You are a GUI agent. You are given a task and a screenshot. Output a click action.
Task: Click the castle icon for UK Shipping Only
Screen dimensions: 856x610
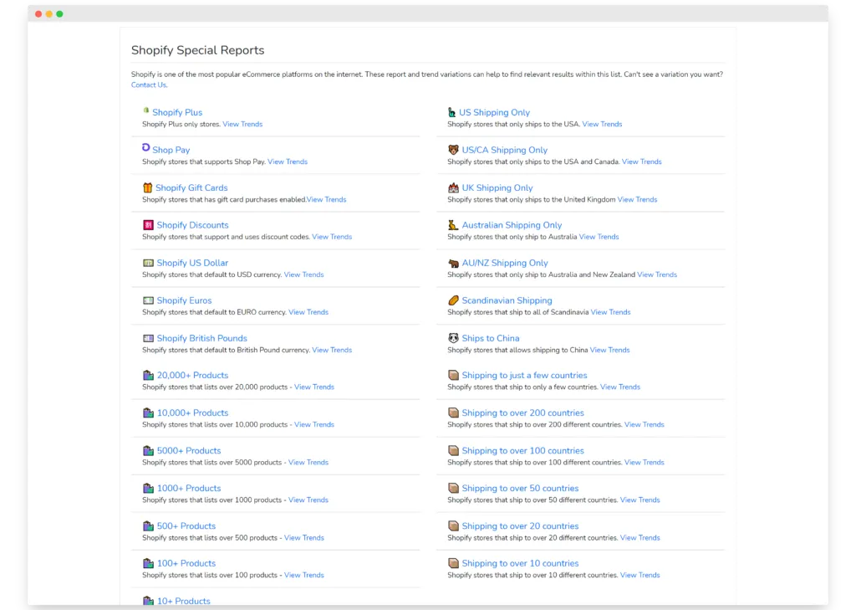(x=453, y=187)
